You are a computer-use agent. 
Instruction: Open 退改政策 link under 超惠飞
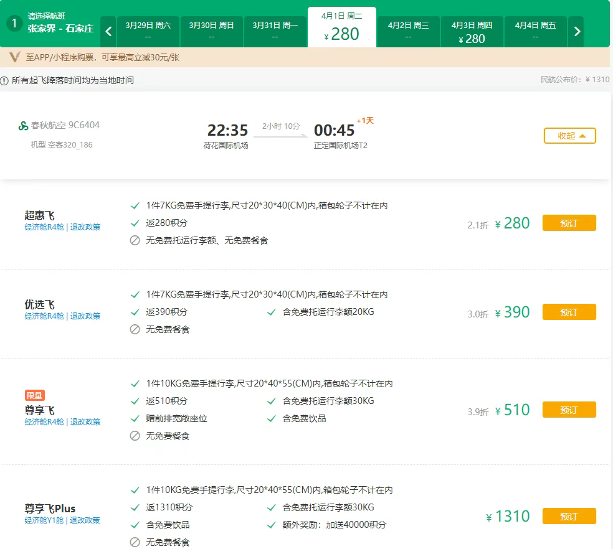point(85,227)
